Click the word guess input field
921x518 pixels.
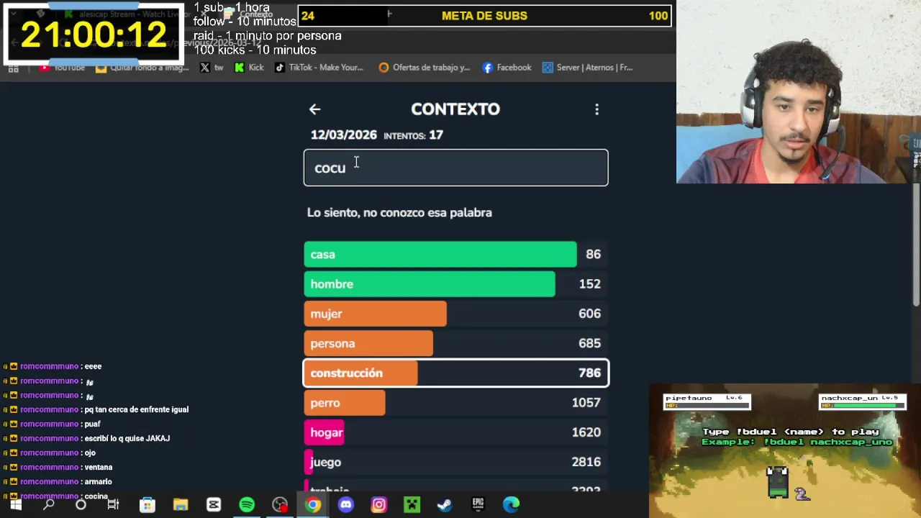pyautogui.click(x=455, y=168)
